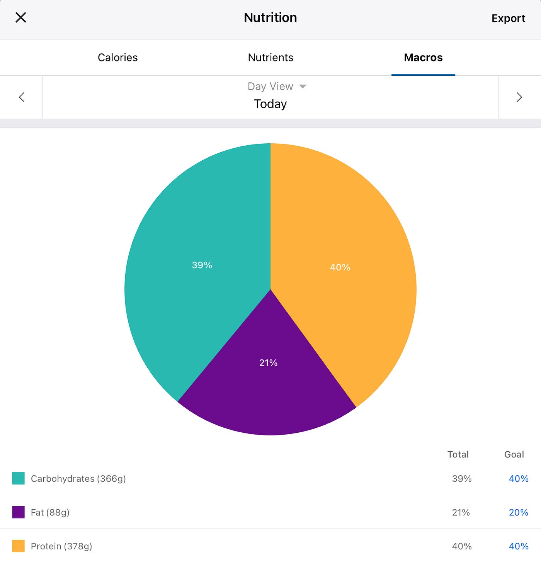Tap the Export button

(508, 18)
